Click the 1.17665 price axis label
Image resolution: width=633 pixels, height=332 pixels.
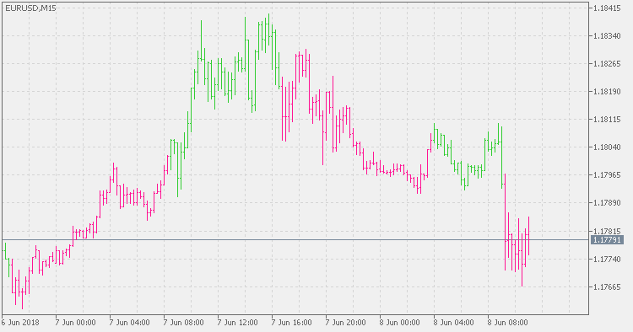point(607,286)
